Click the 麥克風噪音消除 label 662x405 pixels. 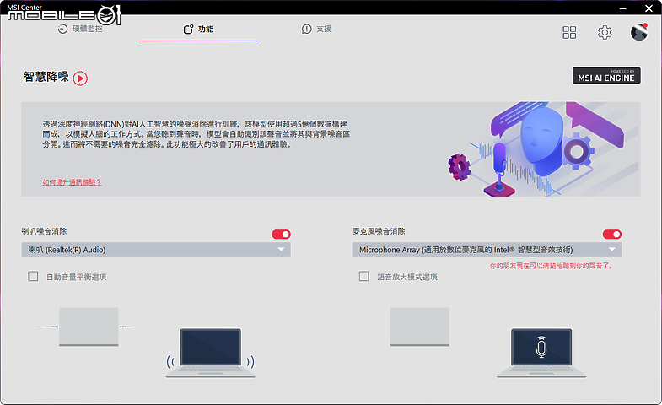(x=379, y=231)
